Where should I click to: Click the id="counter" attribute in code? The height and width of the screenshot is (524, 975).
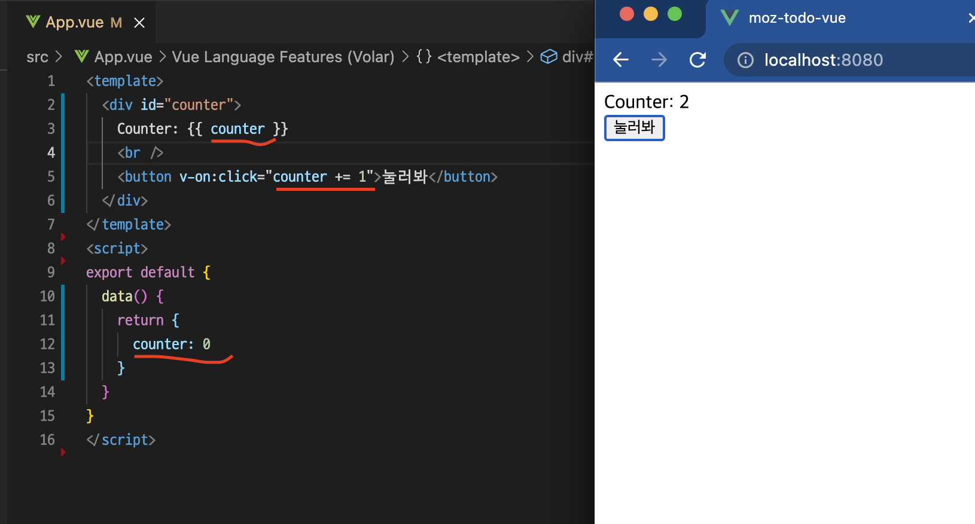187,105
